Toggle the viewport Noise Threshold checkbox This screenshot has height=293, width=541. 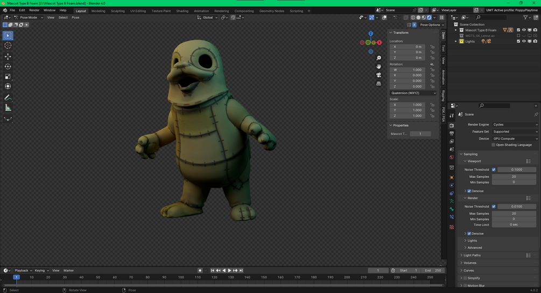click(494, 170)
